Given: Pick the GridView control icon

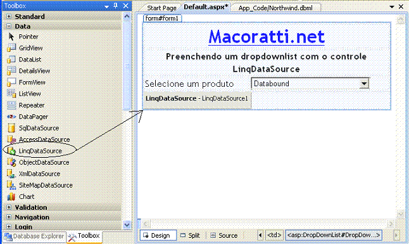Looking at the screenshot, I should coord(11,48).
